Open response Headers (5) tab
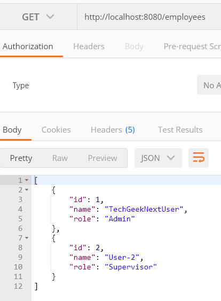This screenshot has width=221, height=301. pos(113,130)
